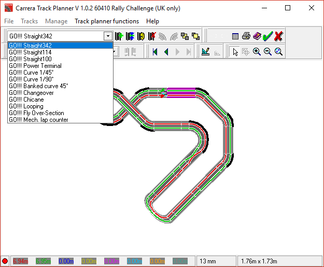The height and width of the screenshot is (267, 324).
Task: Click the magenta 0.00m lane length label
Action: click(112, 261)
